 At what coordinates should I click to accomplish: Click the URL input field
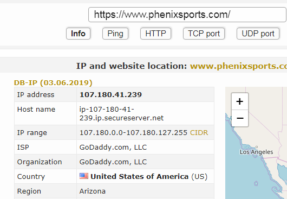187,15
